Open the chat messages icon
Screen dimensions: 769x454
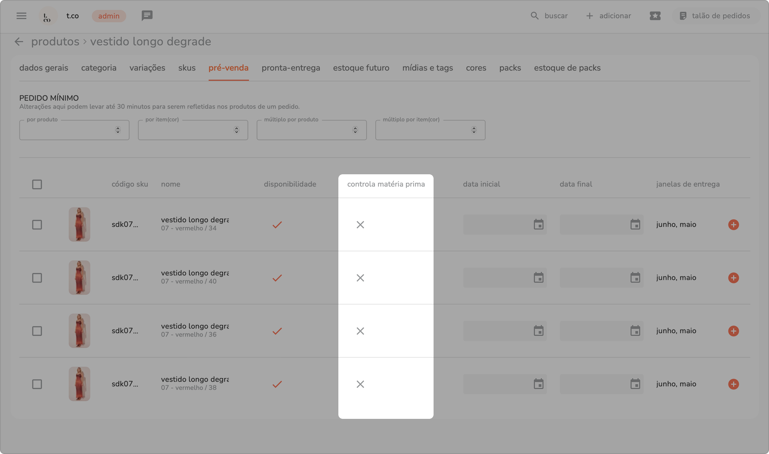[147, 16]
